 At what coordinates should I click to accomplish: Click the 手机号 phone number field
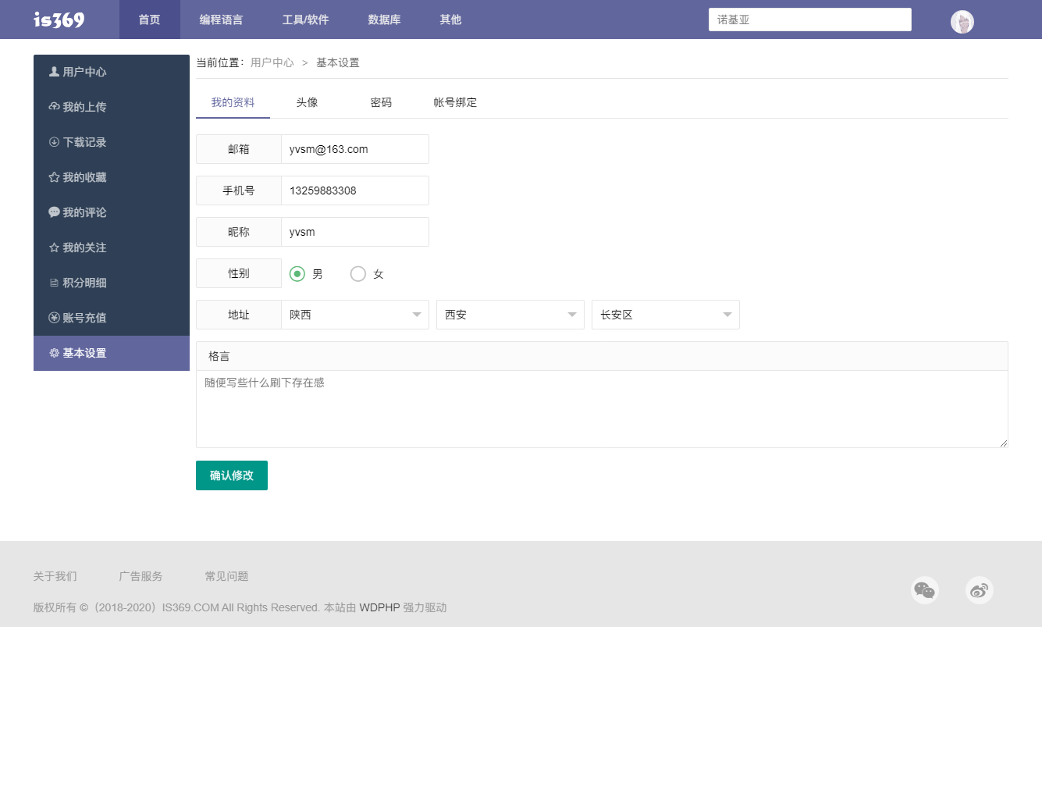(355, 190)
